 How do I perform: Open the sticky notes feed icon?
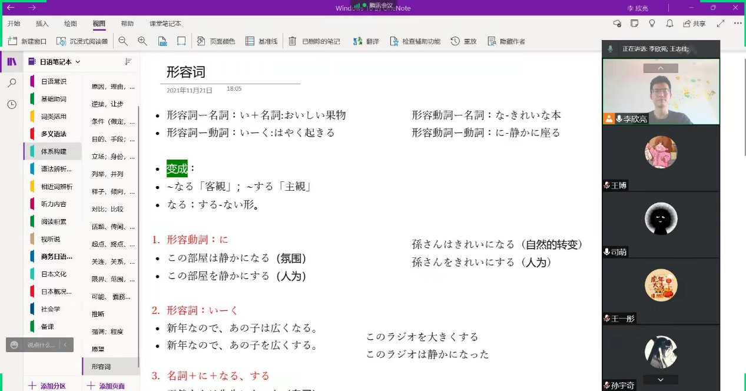[x=634, y=24]
